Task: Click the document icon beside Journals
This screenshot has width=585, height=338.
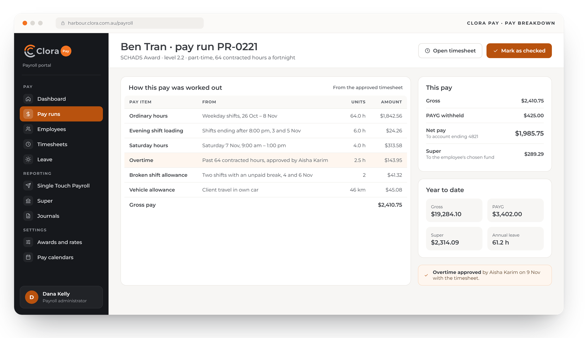Action: pyautogui.click(x=28, y=216)
